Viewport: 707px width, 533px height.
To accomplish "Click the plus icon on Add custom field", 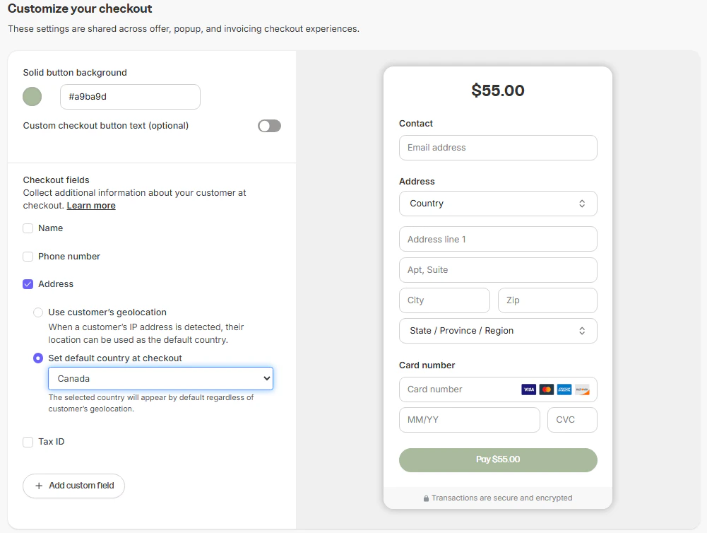I will click(x=39, y=486).
